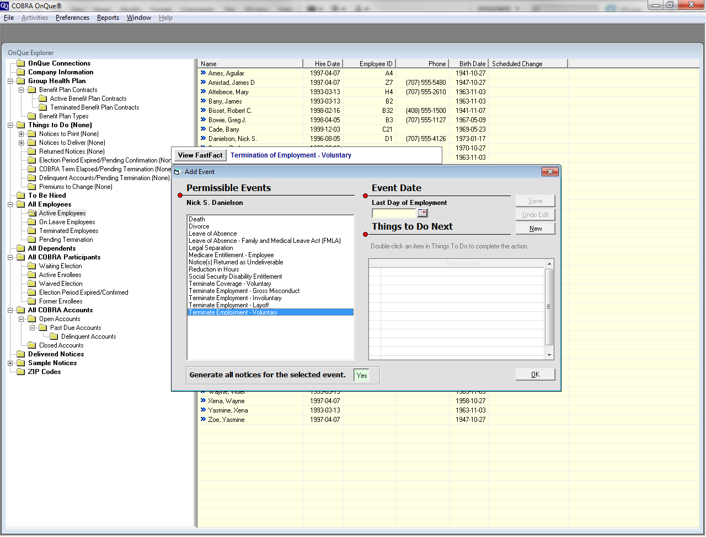The height and width of the screenshot is (537, 706).
Task: Click OK in the Add Event dialog
Action: 534,375
